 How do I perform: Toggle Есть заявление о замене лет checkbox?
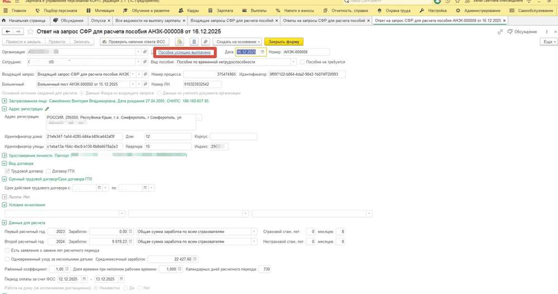7,251
